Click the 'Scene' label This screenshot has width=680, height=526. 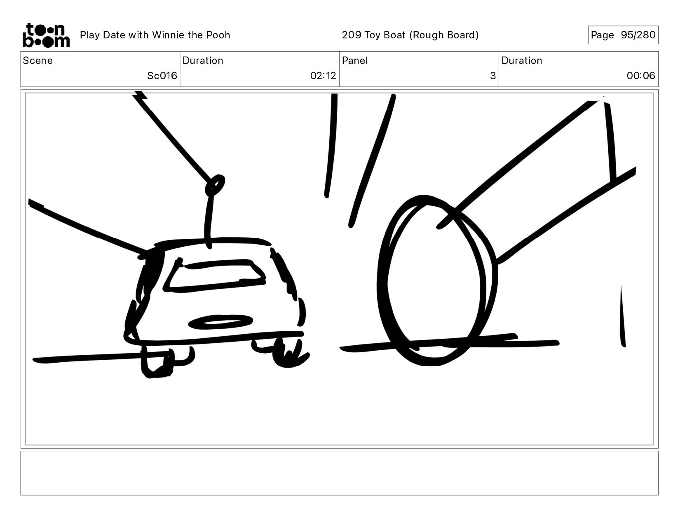click(x=38, y=61)
